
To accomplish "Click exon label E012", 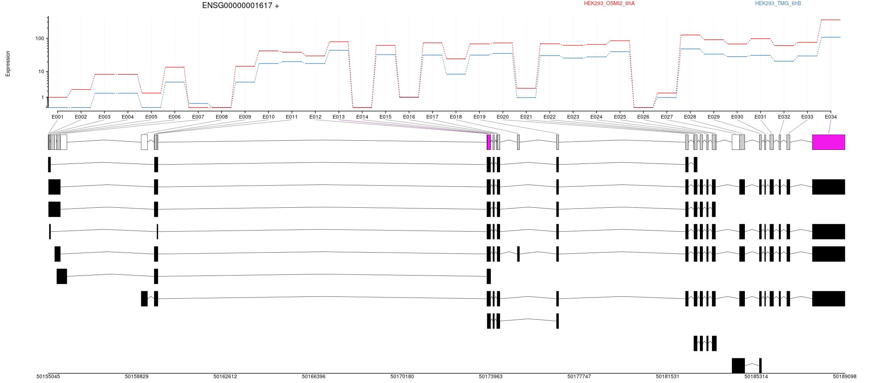I will click(315, 117).
